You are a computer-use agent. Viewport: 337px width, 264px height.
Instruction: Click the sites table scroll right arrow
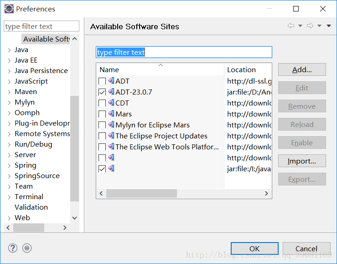point(266,193)
